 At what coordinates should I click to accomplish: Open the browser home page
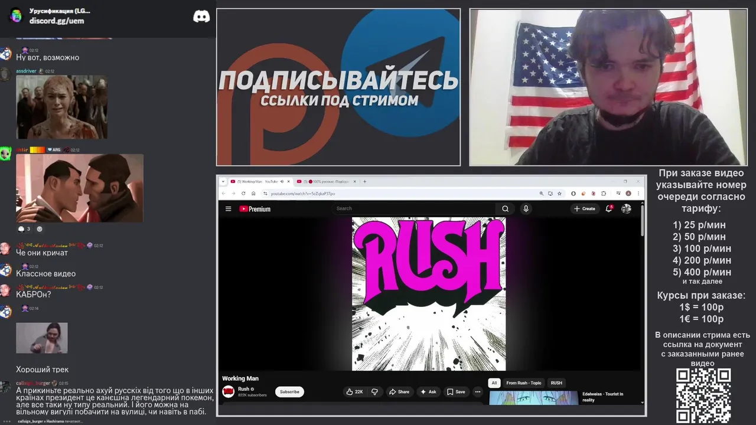coord(253,193)
